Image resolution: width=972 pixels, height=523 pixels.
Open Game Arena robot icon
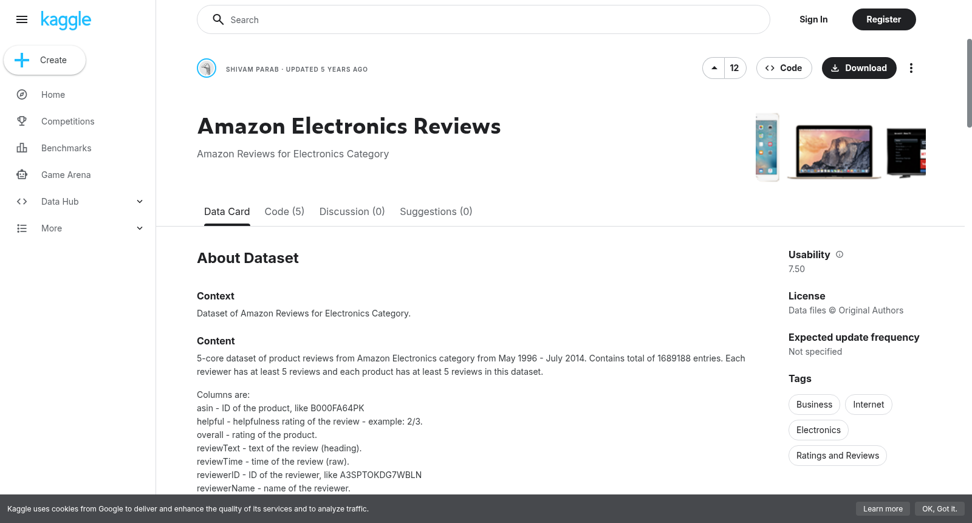(22, 175)
